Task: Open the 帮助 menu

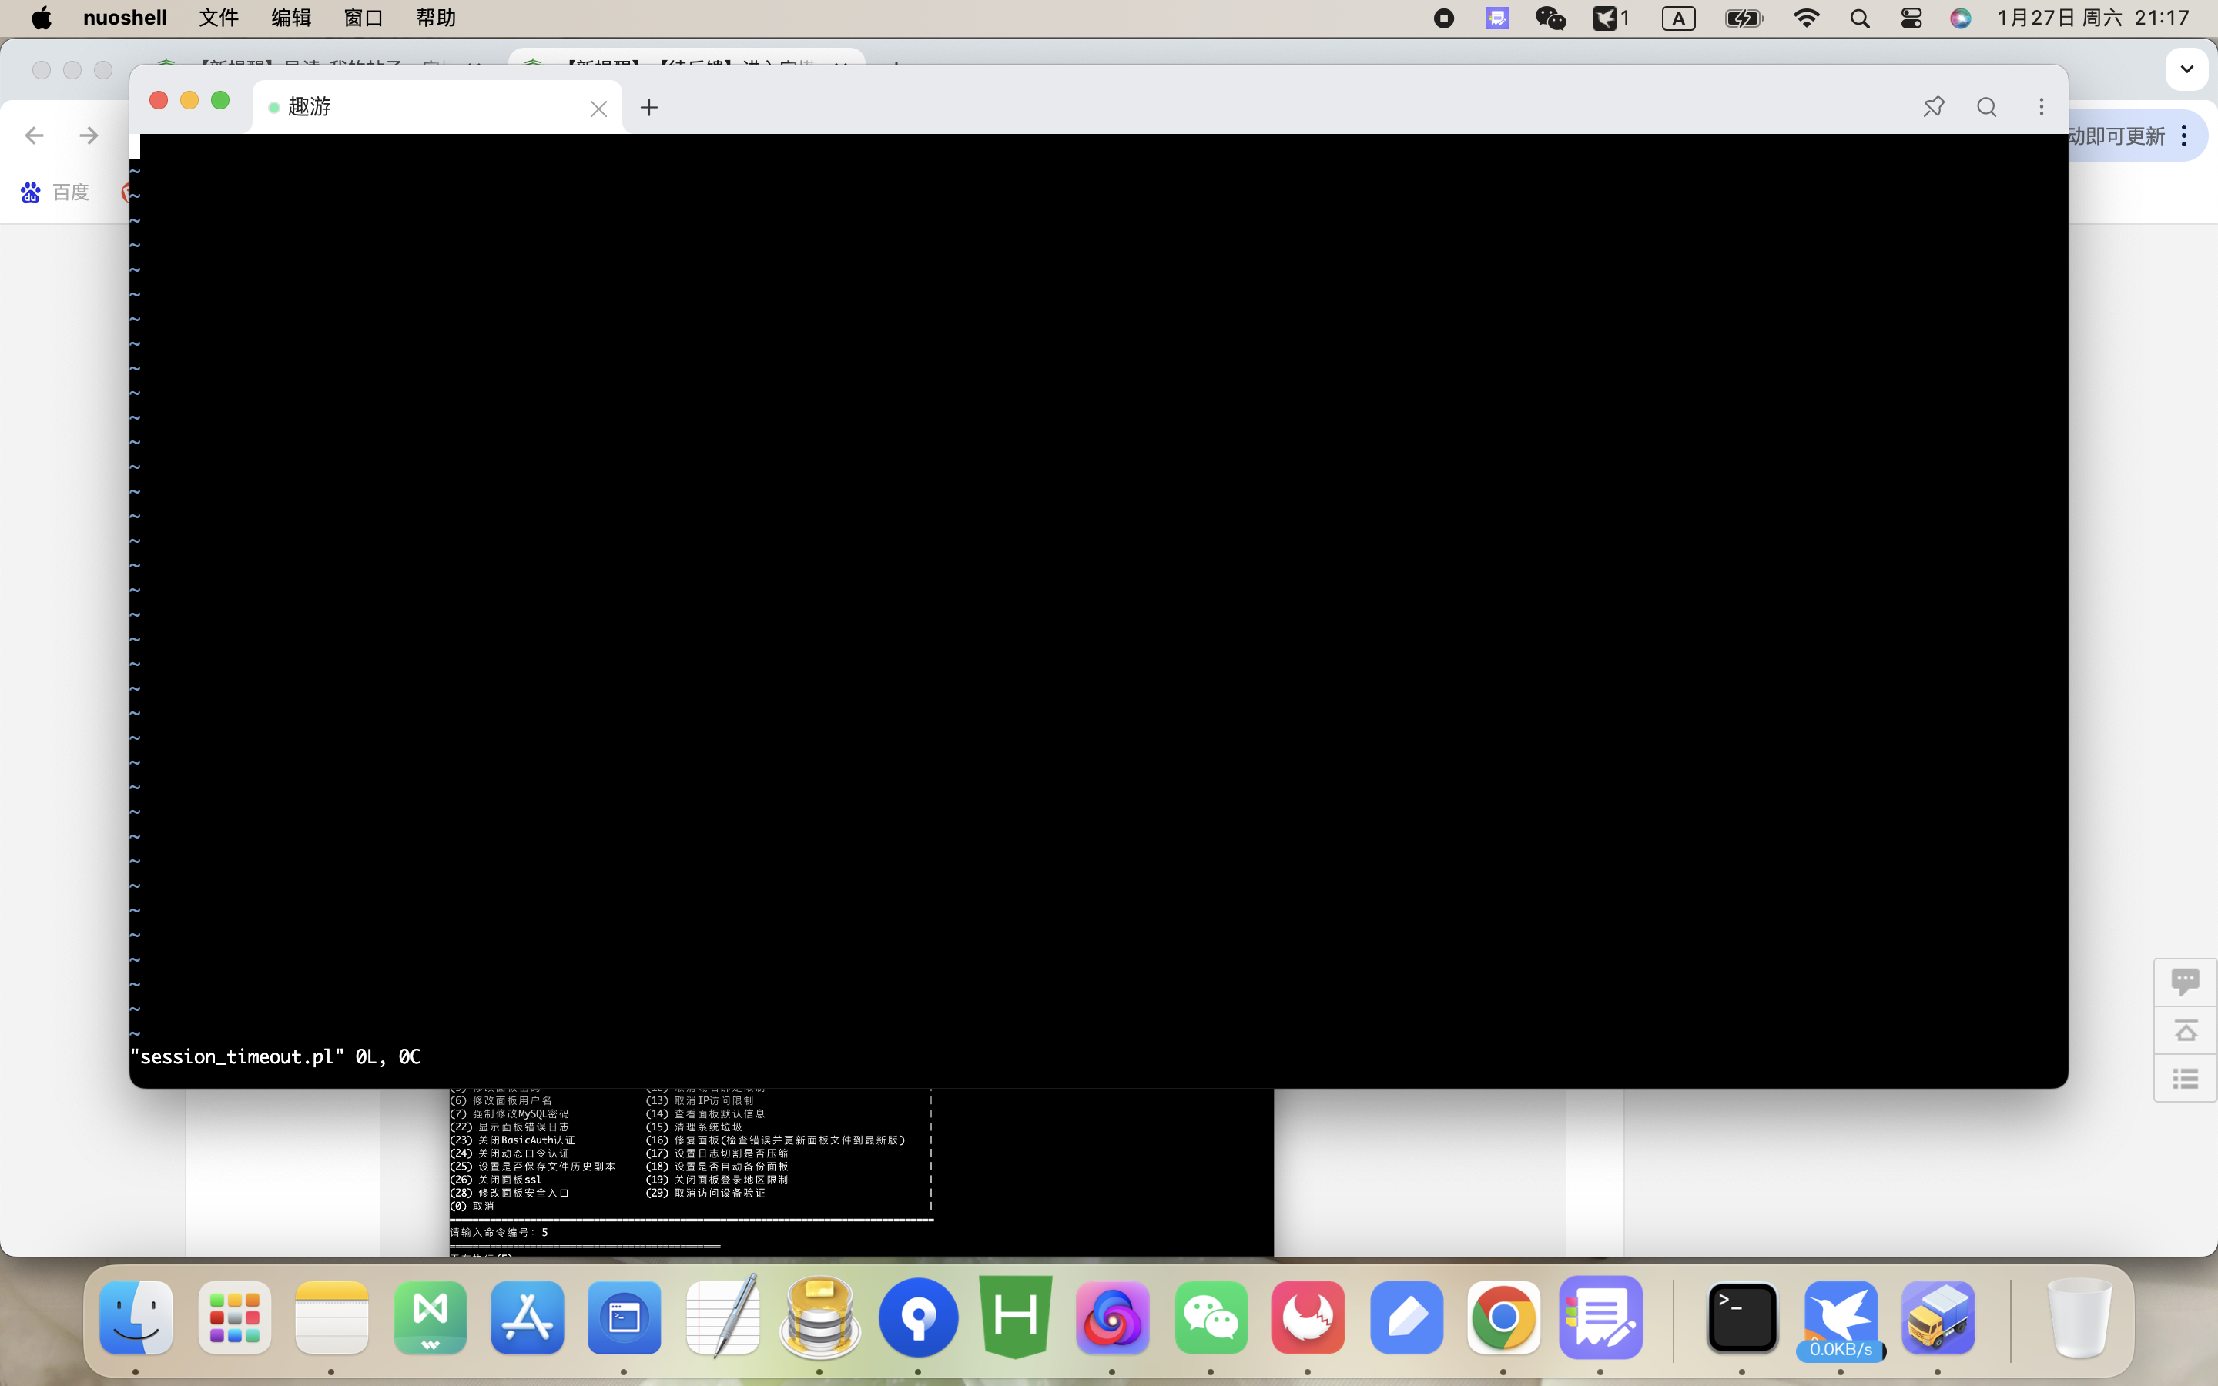Action: click(435, 18)
